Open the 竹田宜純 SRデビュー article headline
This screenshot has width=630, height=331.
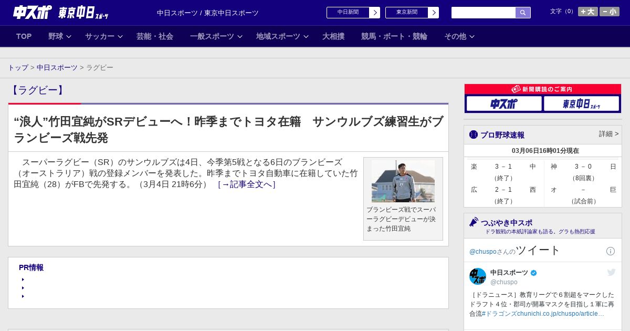[228, 130]
